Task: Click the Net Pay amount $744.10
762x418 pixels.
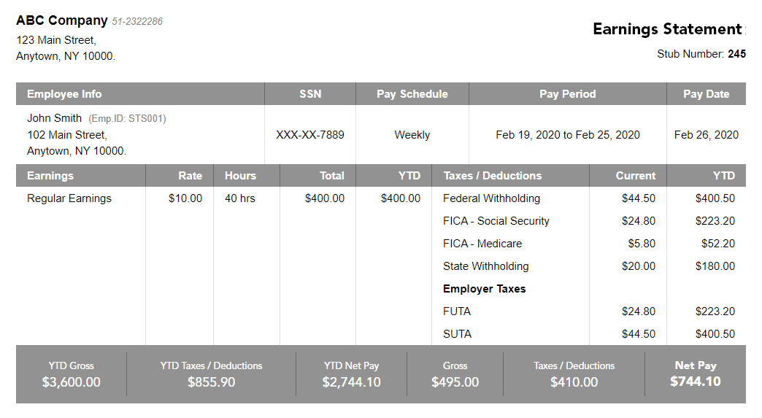Action: point(695,382)
